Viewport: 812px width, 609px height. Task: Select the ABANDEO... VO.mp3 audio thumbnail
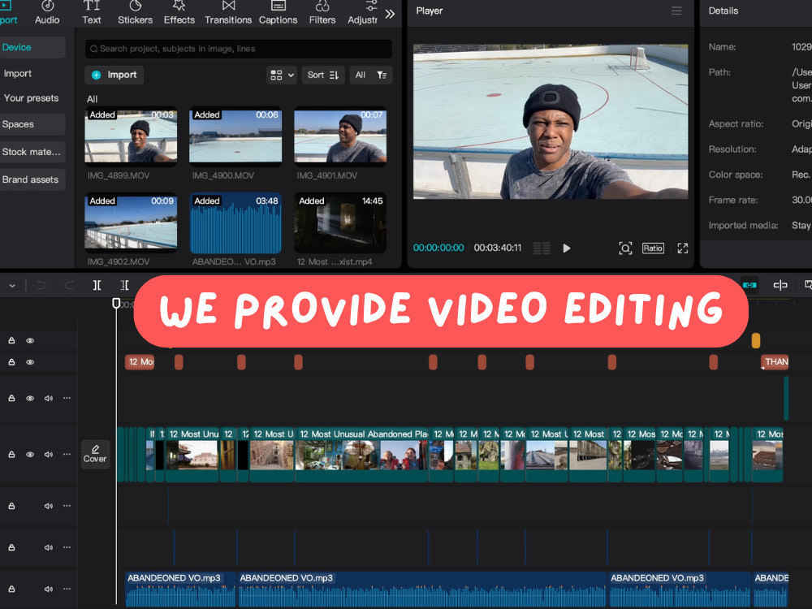tap(235, 222)
